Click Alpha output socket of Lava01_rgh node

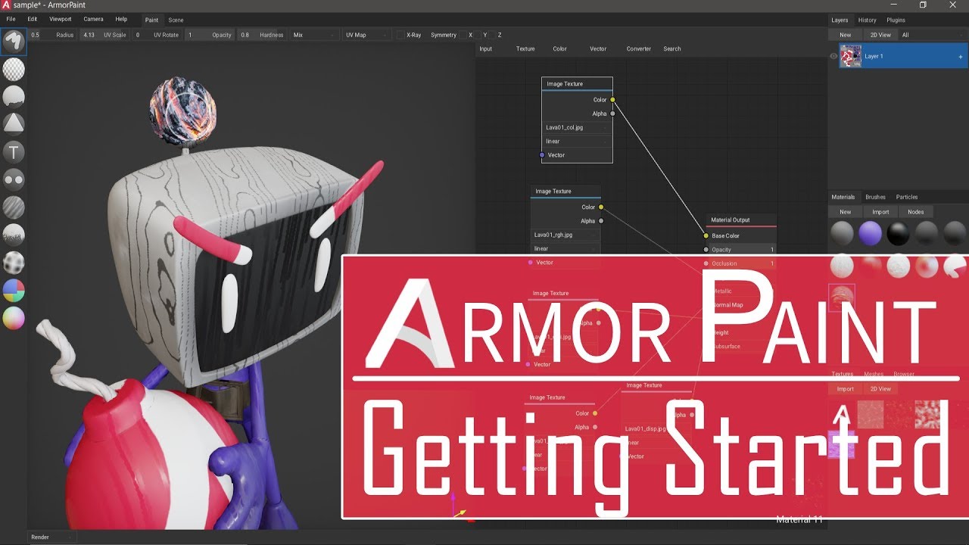[601, 221]
